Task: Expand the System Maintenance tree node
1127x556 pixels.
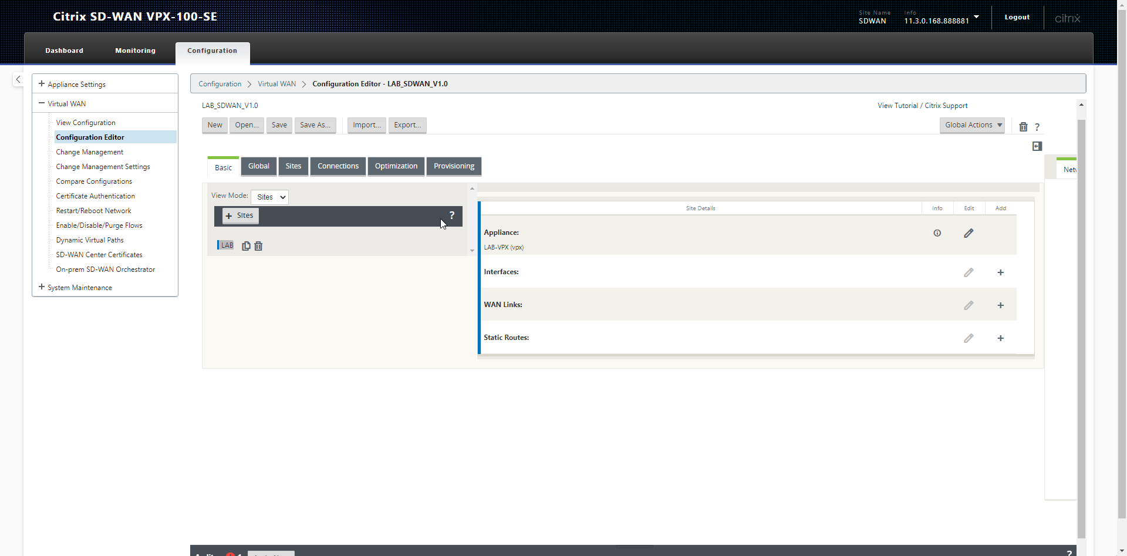Action: pos(42,287)
